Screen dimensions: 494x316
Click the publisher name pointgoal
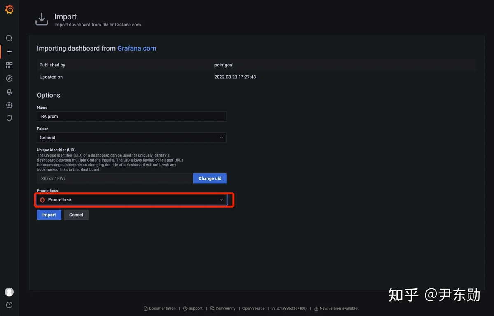pos(224,65)
